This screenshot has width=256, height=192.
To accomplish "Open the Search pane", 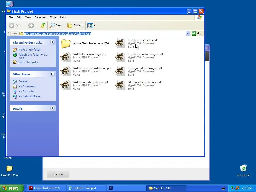I will coord(57,25).
